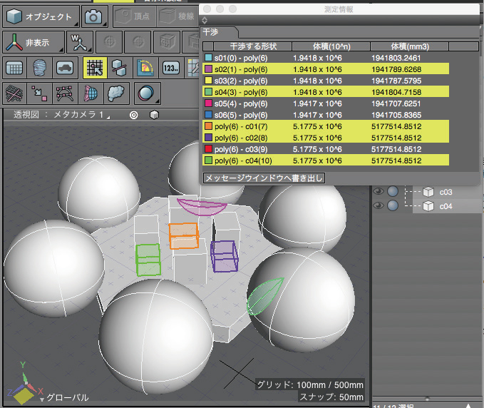The image size is (484, 408).
Task: Click the car-shaped icon in toolbar
Action: click(64, 68)
